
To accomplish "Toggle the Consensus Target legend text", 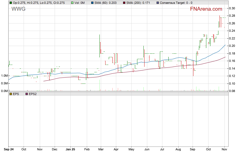I will 176,3.
